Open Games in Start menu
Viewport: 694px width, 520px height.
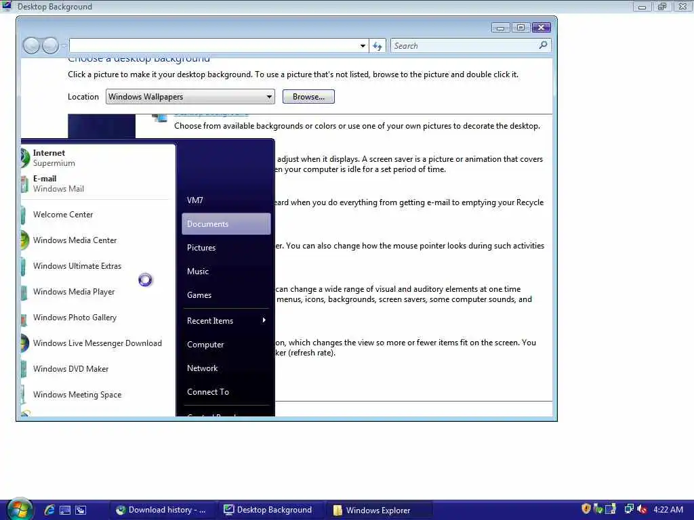(x=226, y=295)
